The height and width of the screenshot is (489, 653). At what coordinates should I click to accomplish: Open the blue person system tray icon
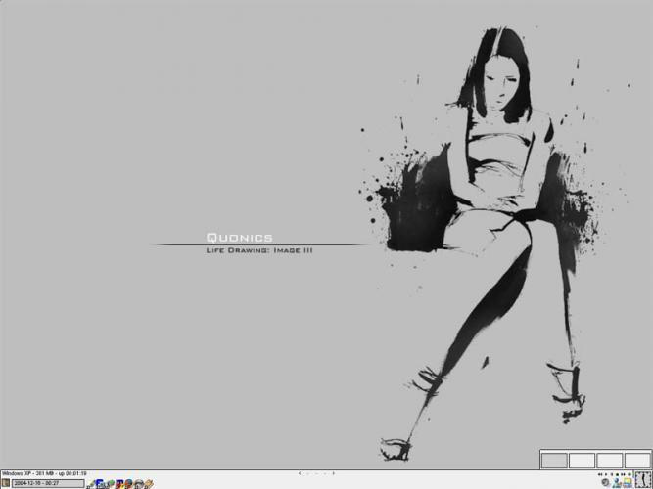[618, 483]
